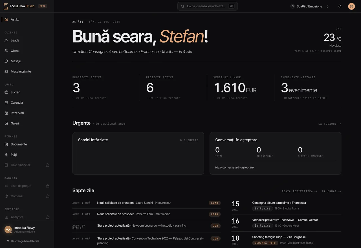Open the Mesaje primite menu item

[27, 72]
